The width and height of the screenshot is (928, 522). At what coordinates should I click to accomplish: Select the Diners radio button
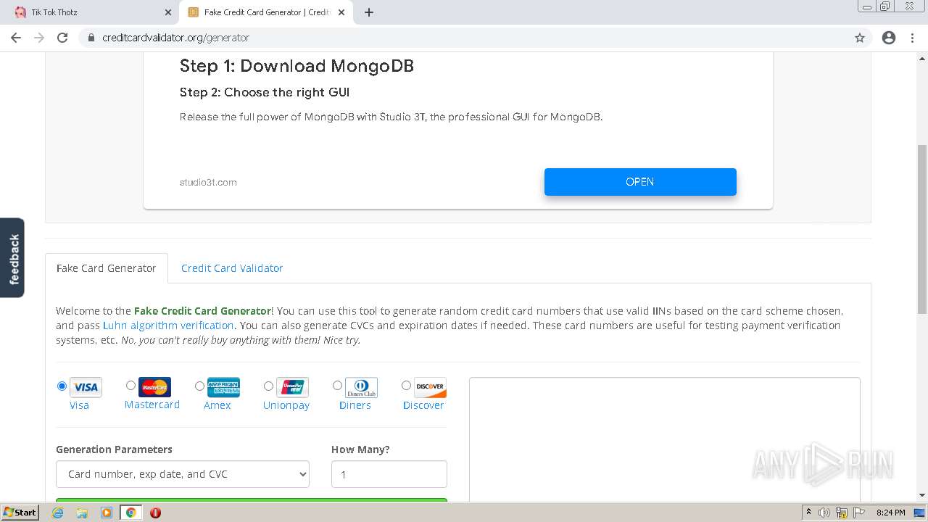pos(337,386)
